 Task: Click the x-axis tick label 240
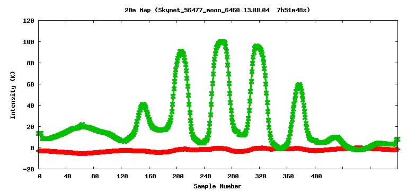tap(206, 177)
